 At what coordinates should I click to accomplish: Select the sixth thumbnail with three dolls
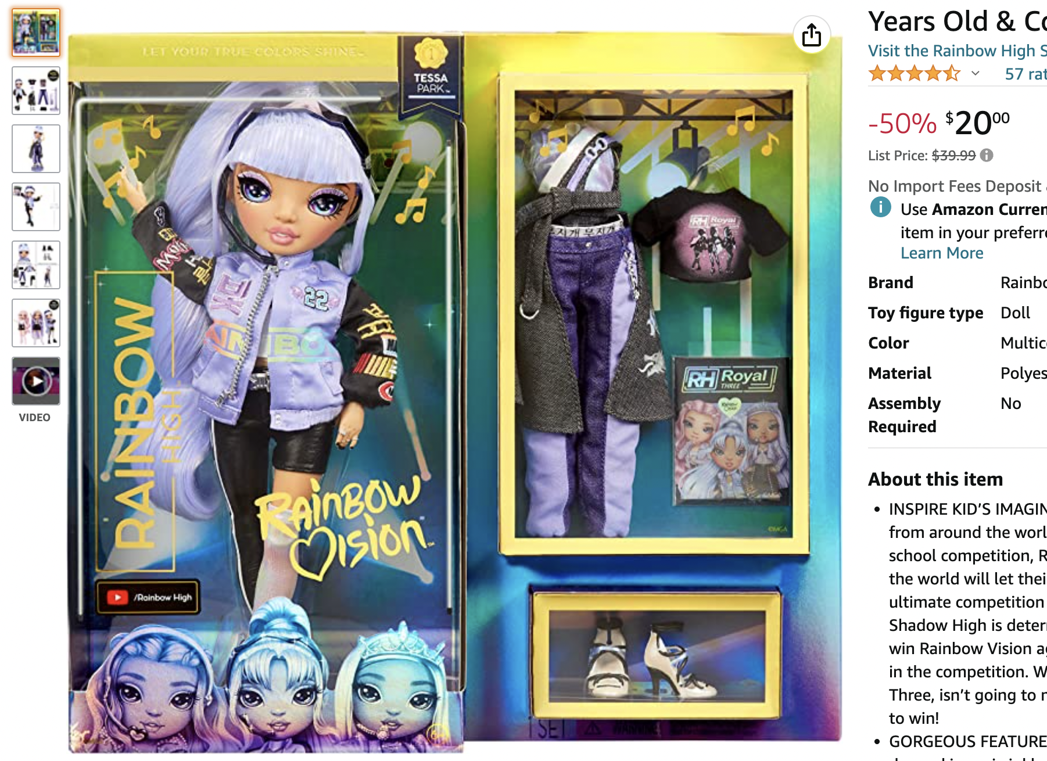click(36, 323)
